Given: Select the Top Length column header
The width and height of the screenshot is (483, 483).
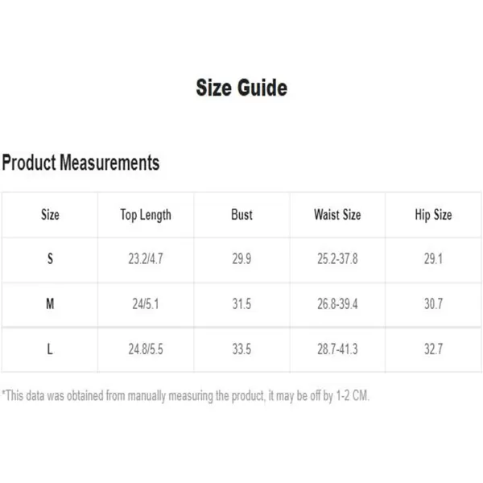Looking at the screenshot, I should click(146, 215).
